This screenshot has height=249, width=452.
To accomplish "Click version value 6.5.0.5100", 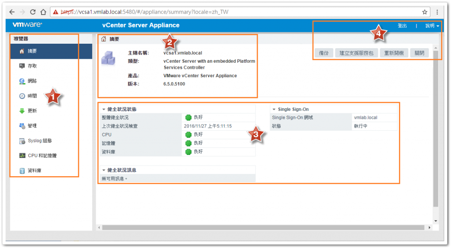I will pos(174,84).
